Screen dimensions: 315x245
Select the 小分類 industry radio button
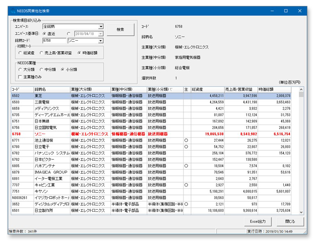tap(62, 70)
